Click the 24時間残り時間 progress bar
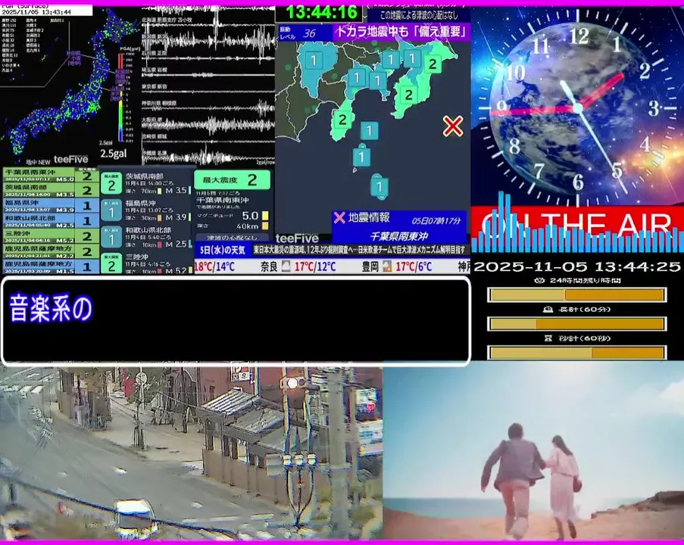This screenshot has width=684, height=545. point(576,295)
